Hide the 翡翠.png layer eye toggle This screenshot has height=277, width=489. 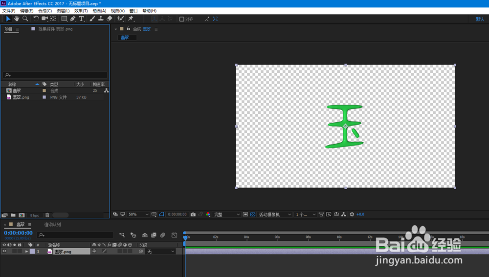(x=4, y=251)
